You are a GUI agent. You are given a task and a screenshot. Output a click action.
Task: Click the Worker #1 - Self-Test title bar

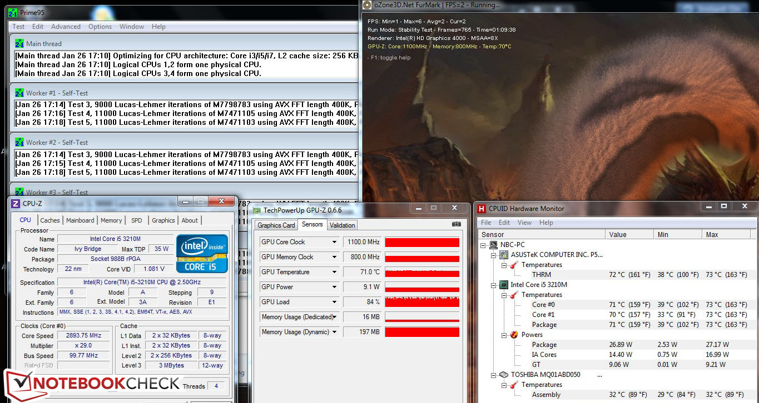tap(184, 93)
